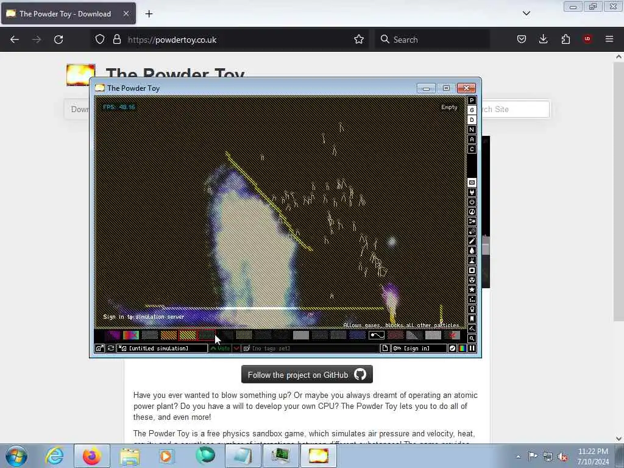Expand the browser list all tabs chevron
The width and height of the screenshot is (624, 468).
tap(526, 13)
